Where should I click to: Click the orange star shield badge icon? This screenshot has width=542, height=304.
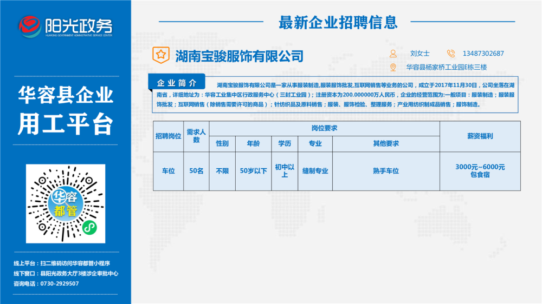point(161,55)
